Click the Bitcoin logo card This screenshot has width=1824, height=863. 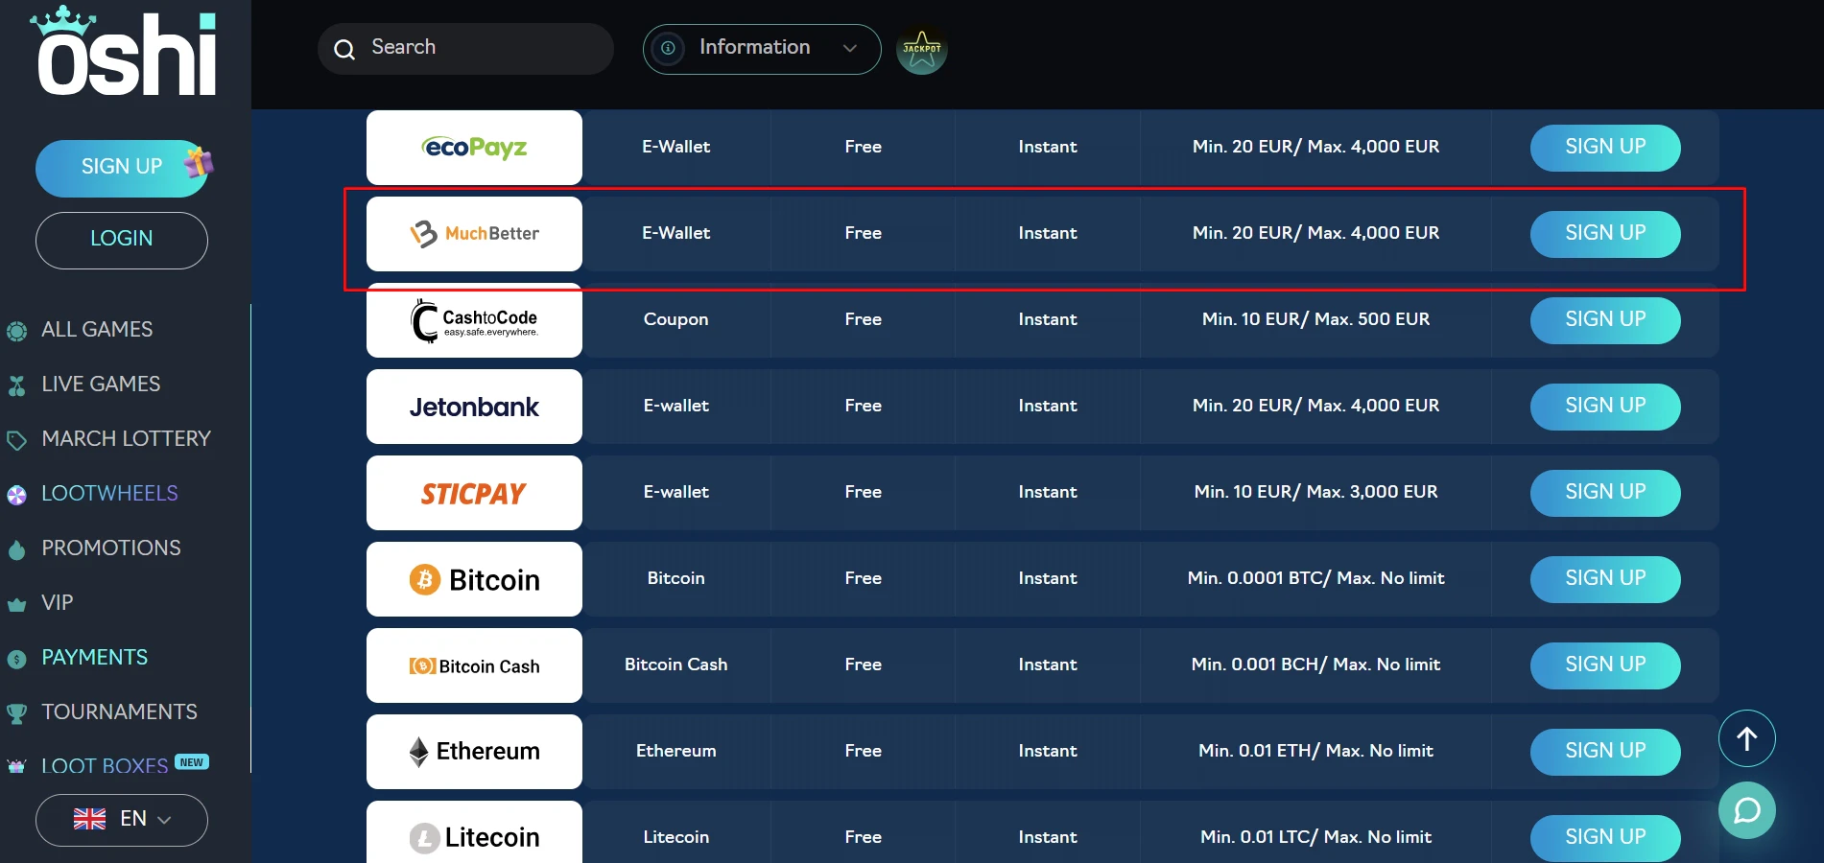[474, 579]
